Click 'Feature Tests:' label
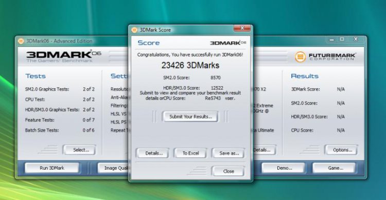 point(40,120)
